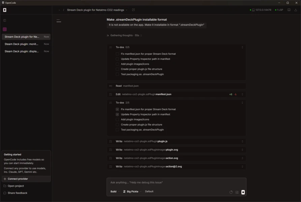The width and height of the screenshot is (301, 202).
Task: Click the Connect provider button
Action: 26,179
